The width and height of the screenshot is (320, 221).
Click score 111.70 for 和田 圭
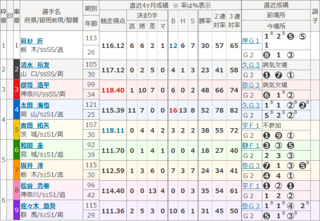click(113, 151)
